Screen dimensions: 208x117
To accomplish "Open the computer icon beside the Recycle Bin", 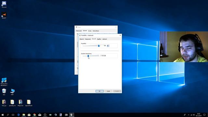I will coord(12,92).
